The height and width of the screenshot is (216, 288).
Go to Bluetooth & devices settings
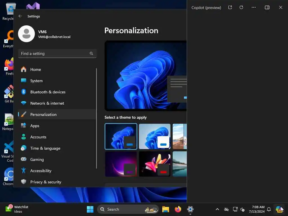[x=57, y=92]
